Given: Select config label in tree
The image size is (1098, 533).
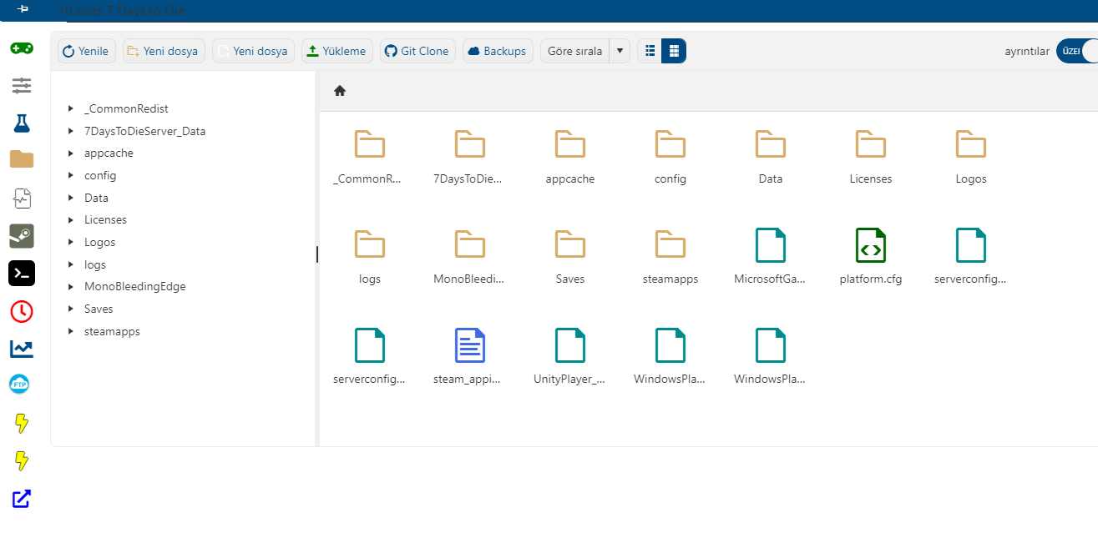Looking at the screenshot, I should (100, 175).
